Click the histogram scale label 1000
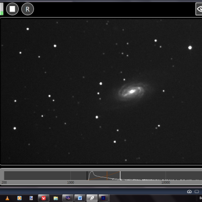 71,182
